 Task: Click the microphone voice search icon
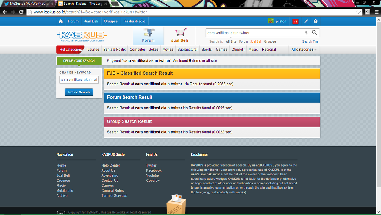pyautogui.click(x=306, y=33)
